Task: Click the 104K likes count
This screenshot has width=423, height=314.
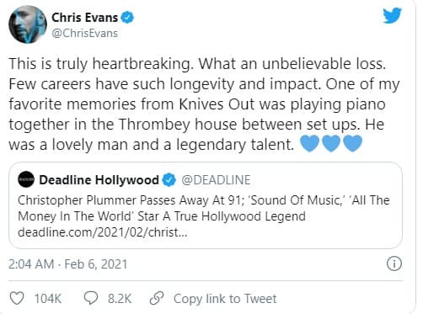Action: pos(48,299)
